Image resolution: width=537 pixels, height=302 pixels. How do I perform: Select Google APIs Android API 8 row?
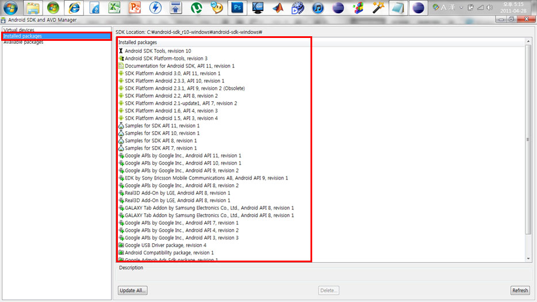[x=182, y=185]
